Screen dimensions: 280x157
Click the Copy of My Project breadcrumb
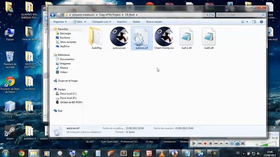click(x=110, y=15)
